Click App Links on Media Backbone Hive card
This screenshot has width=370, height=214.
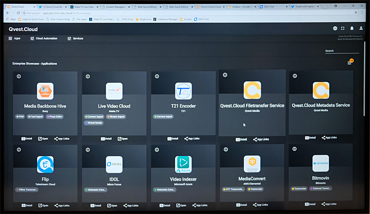click(x=62, y=139)
